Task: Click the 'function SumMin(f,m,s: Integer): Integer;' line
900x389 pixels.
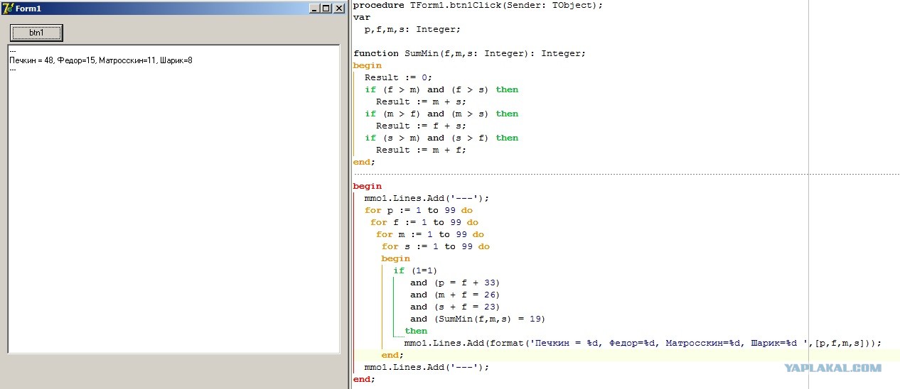Action: pyautogui.click(x=469, y=53)
